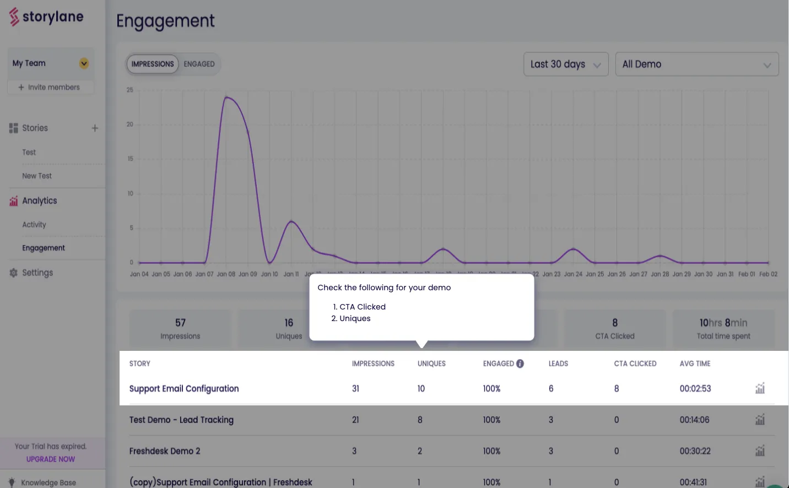Open chart for Test Demo - Lead Tracking
The image size is (789, 488).
point(760,420)
